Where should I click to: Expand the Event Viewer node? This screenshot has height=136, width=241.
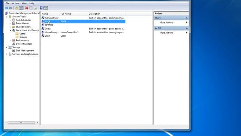click(10, 23)
